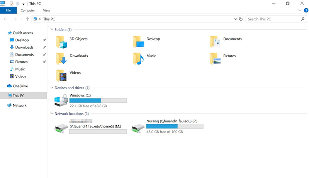Image resolution: width=309 pixels, height=178 pixels.
Task: Switch to the View ribbon tab
Action: 46,10
